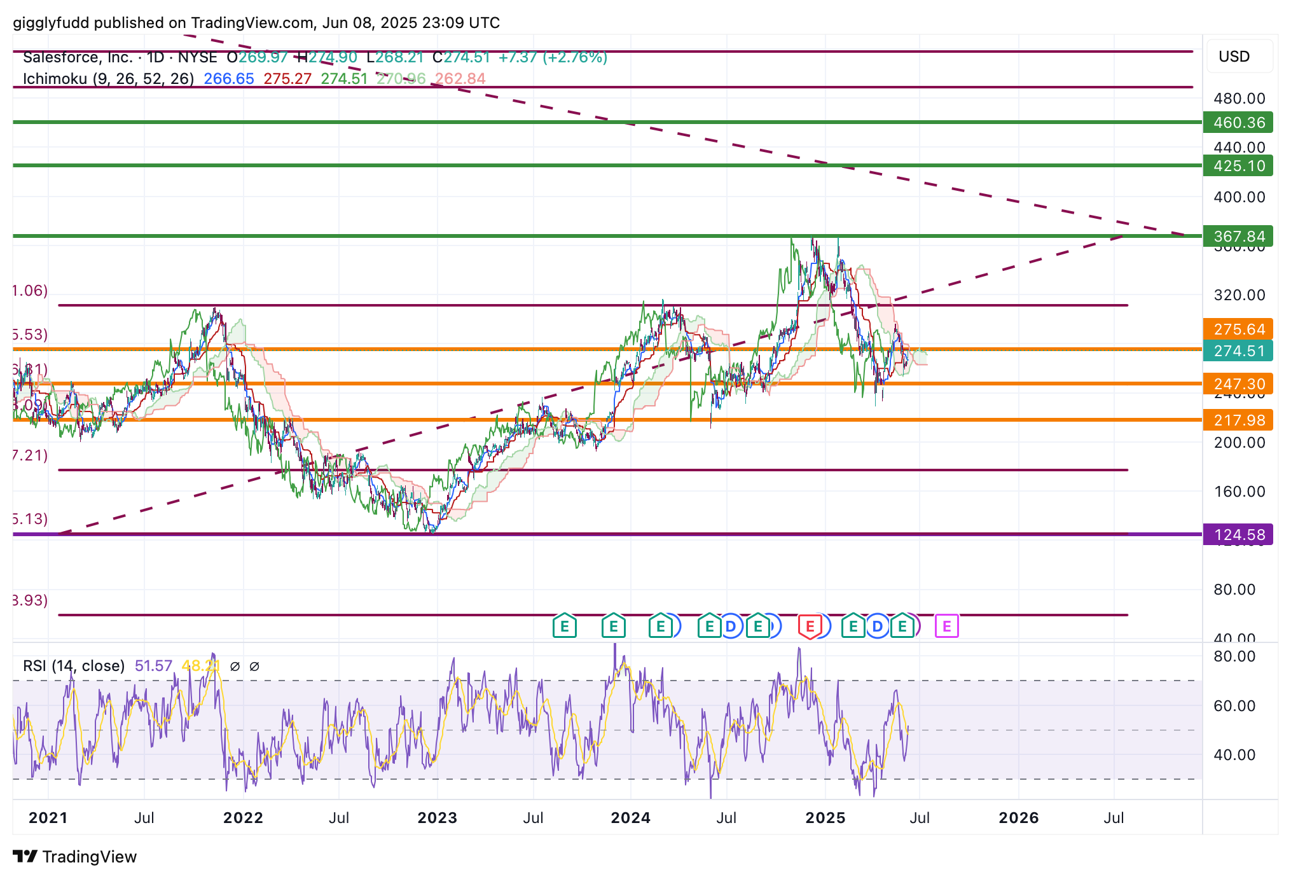The image size is (1291, 879).
Task: Click the Ichimoku value 275.27
Action: 287,78
